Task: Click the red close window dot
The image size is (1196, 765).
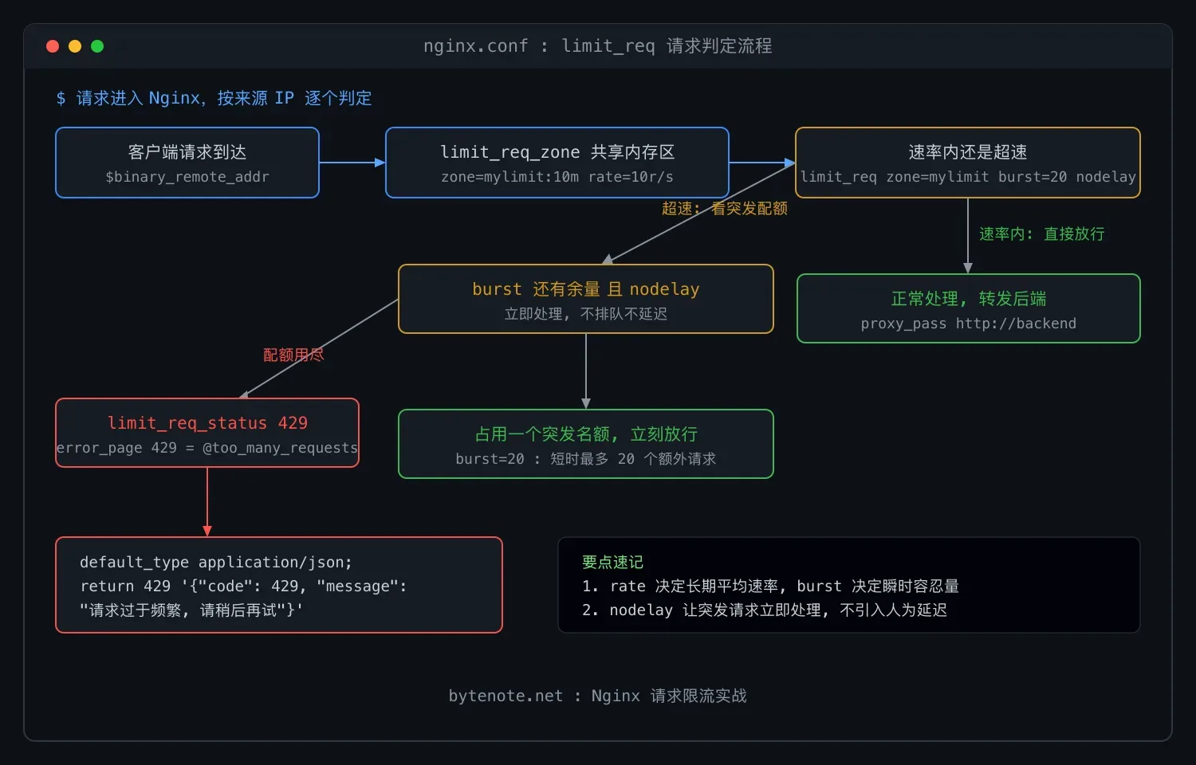Action: 53,46
